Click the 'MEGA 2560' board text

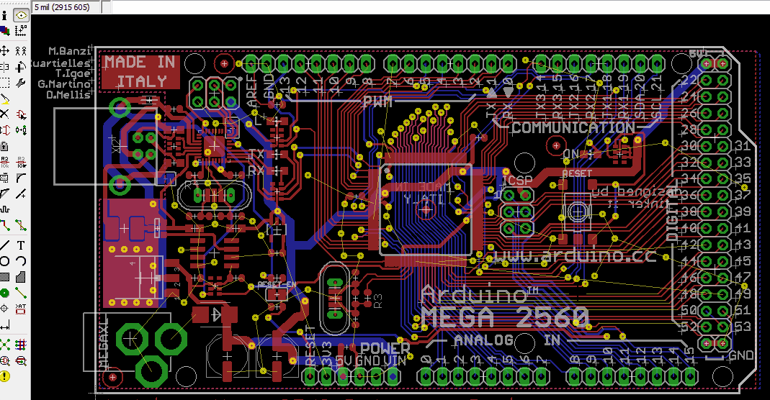pos(504,317)
